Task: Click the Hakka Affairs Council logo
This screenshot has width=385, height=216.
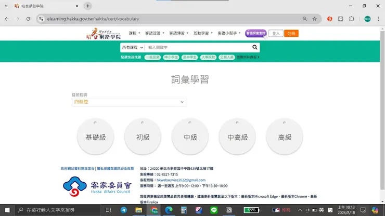Action: click(97, 186)
